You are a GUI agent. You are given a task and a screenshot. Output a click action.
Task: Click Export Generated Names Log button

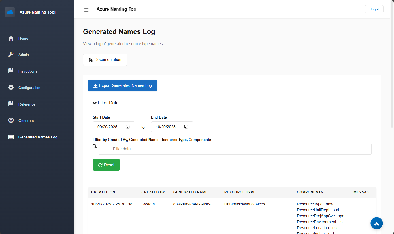[122, 86]
